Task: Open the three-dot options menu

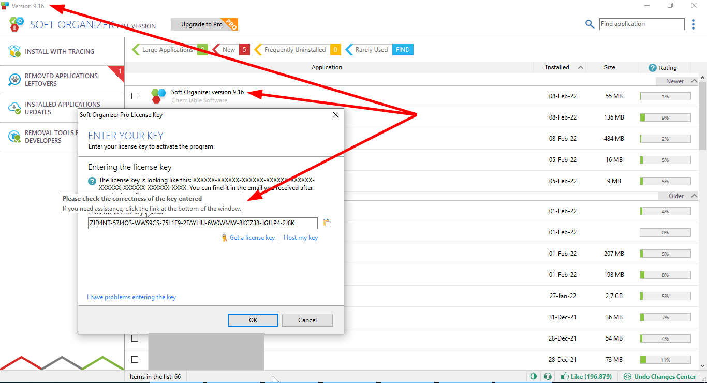Action: [x=694, y=24]
